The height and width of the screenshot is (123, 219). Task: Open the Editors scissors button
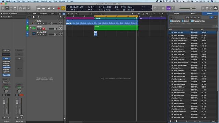click(28, 8)
